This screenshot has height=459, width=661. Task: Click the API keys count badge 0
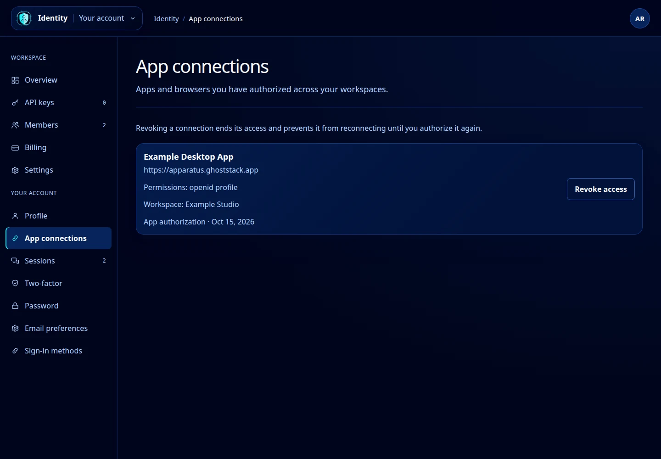[x=104, y=103]
